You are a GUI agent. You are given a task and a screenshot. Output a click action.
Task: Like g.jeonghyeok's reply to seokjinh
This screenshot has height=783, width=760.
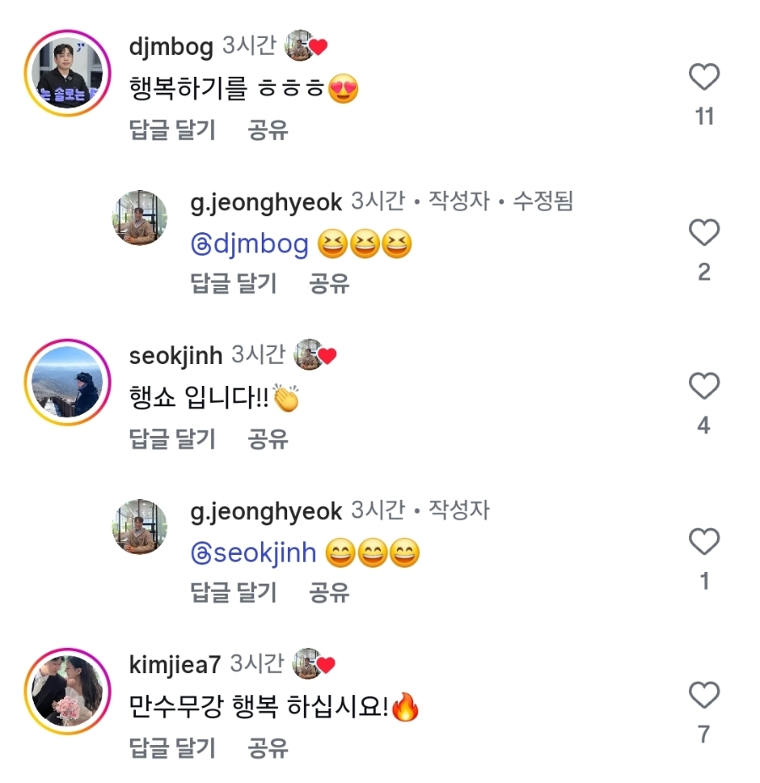pos(704,541)
